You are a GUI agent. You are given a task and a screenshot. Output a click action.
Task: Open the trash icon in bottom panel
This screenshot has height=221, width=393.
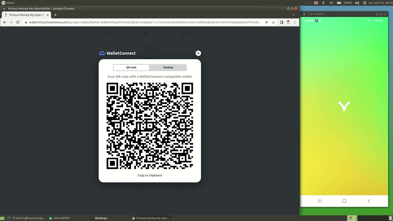[x=390, y=218]
